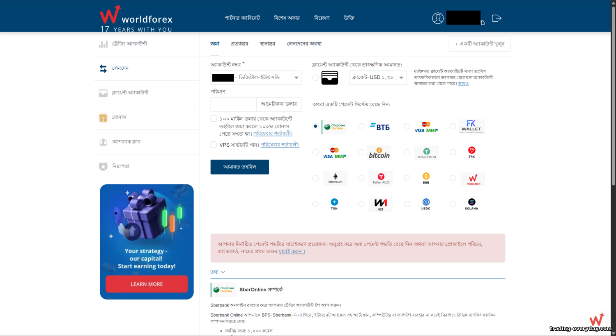Tick the VPS server checkbox
This screenshot has width=616, height=336.
(x=214, y=145)
